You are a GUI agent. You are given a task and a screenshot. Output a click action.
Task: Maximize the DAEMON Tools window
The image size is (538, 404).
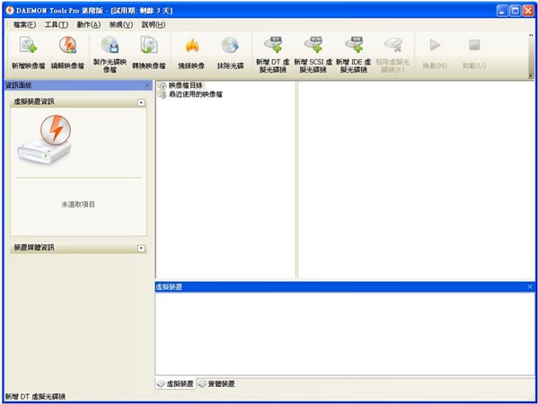click(x=515, y=11)
